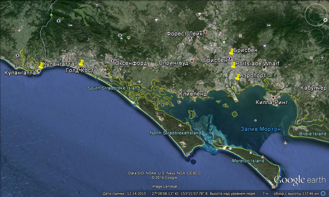Click the red dot next to Спрингвуд
This screenshot has height=197, width=329.
(x=192, y=61)
